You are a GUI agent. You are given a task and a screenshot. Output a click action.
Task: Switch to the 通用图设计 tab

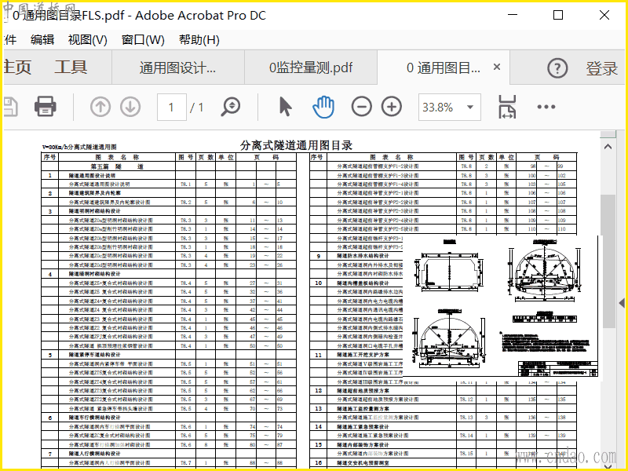(177, 68)
